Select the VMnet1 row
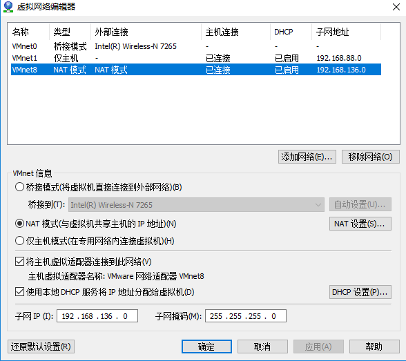This screenshot has height=361, width=406. point(196,58)
